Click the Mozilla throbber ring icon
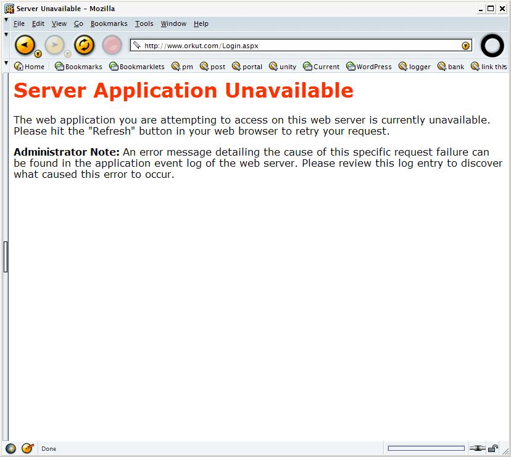This screenshot has height=457, width=511. coord(492,45)
